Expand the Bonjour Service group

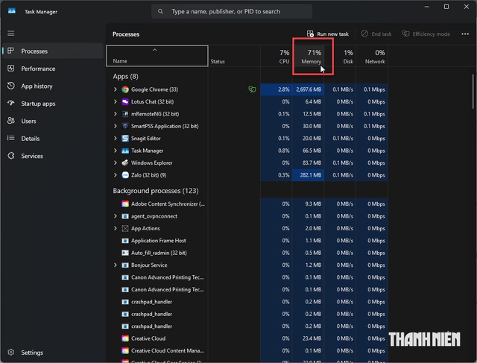click(116, 265)
